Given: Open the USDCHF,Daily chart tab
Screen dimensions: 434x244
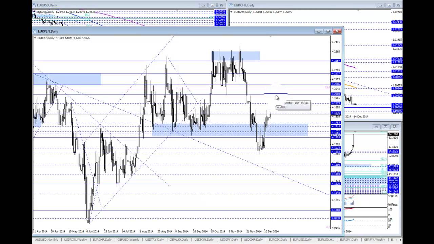Looking at the screenshot, I should 253,240.
